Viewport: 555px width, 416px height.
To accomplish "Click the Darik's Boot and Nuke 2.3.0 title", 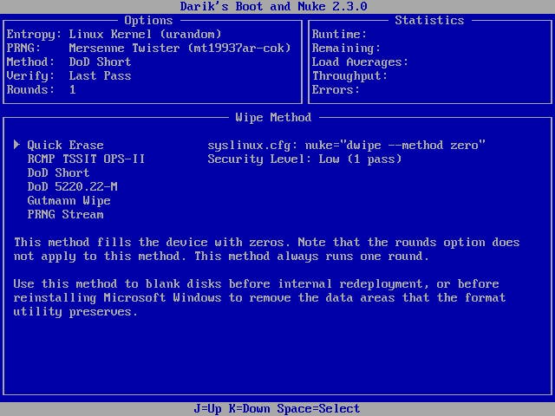I will pyautogui.click(x=274, y=6).
